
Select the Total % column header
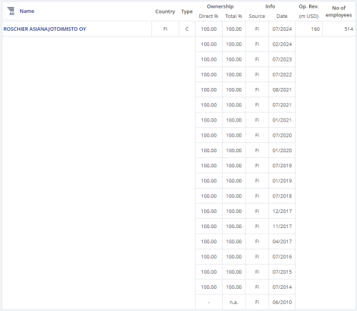[233, 16]
